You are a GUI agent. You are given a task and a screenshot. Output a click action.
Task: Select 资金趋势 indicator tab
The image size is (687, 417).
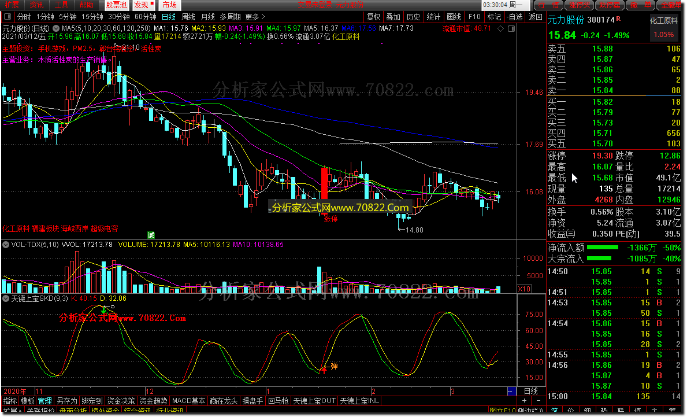153,401
